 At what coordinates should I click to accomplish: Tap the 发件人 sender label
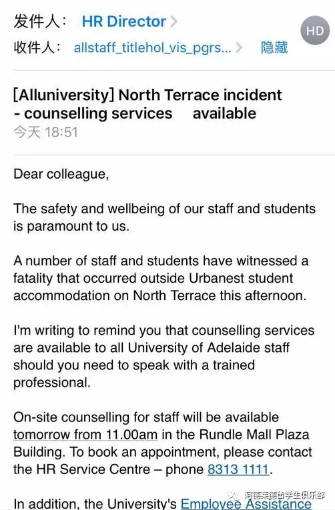[x=40, y=22]
